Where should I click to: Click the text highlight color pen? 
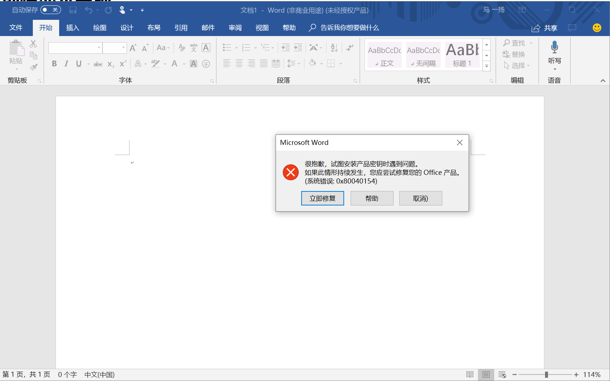(x=155, y=64)
